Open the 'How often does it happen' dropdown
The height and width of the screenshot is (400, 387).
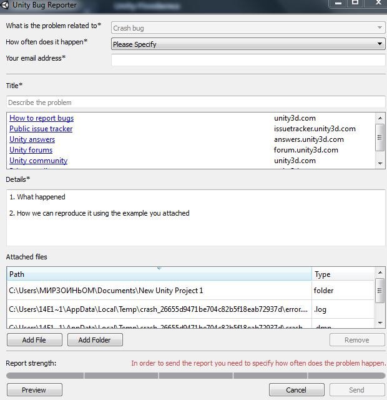[x=248, y=44]
